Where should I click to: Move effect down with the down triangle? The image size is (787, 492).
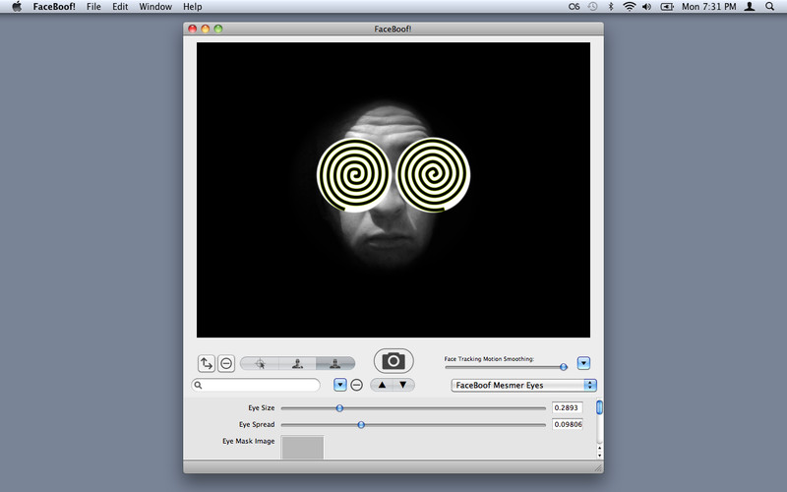click(x=403, y=385)
